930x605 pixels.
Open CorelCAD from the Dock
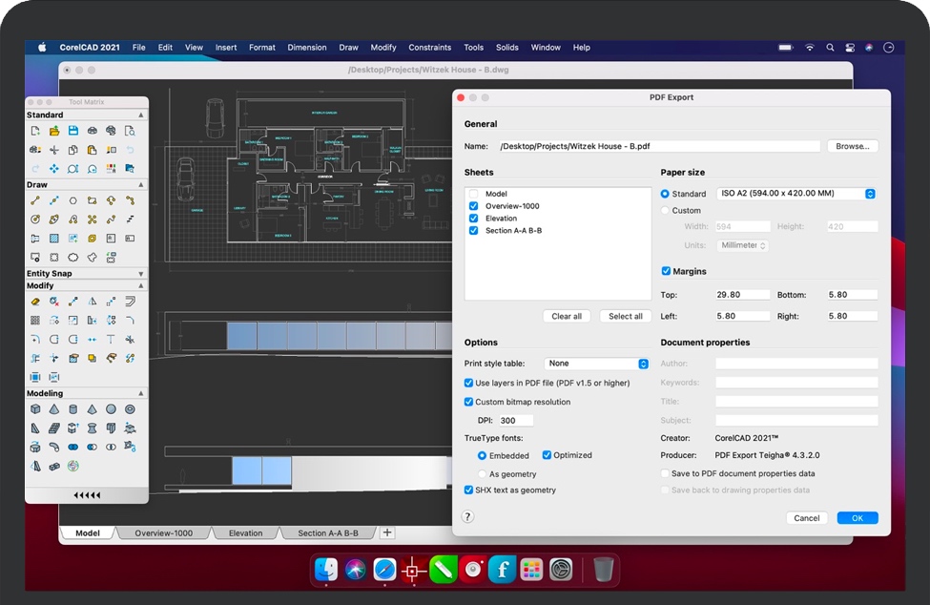pyautogui.click(x=412, y=570)
